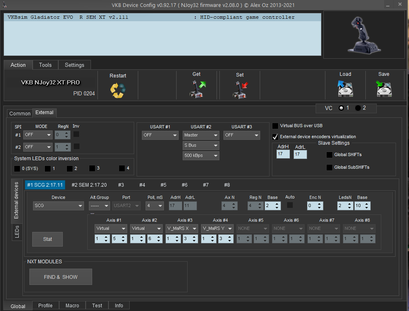Open the Device SCG dropdown
Image resolution: width=409 pixels, height=311 pixels.
coord(58,206)
